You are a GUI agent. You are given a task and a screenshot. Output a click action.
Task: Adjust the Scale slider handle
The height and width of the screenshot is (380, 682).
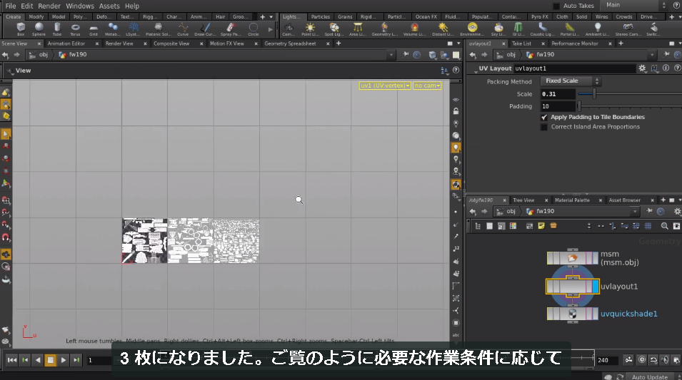click(x=594, y=94)
